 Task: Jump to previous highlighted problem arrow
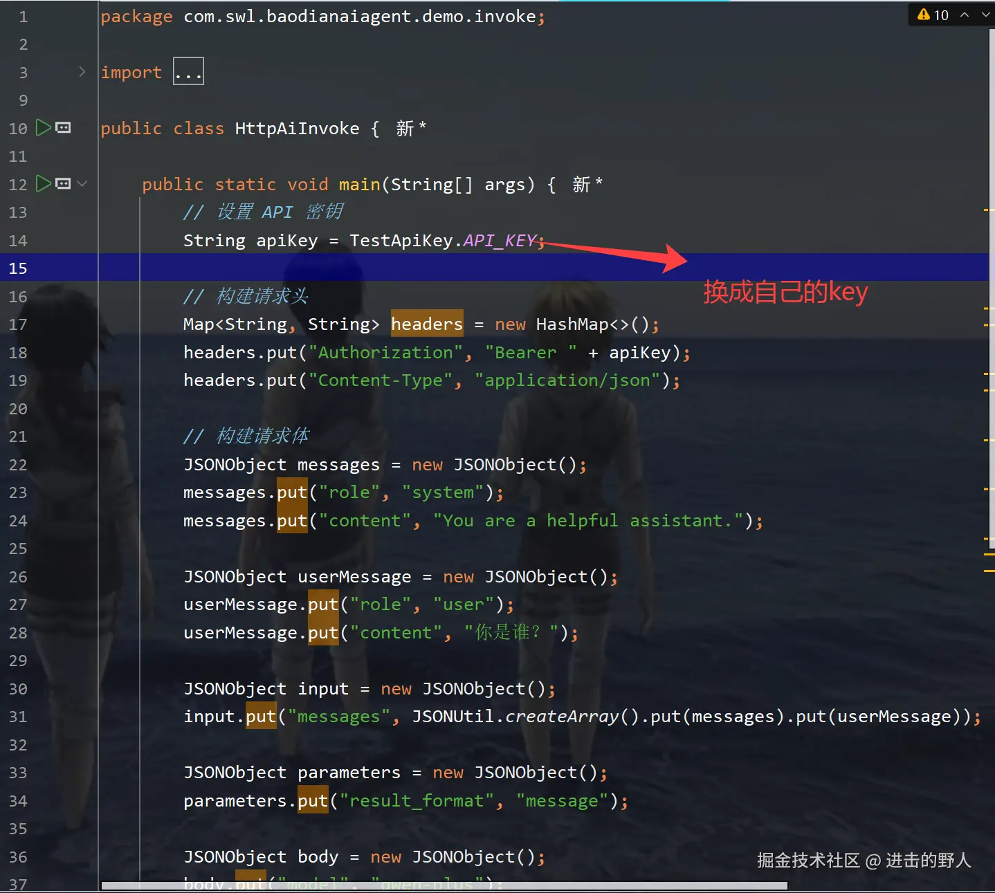(965, 15)
